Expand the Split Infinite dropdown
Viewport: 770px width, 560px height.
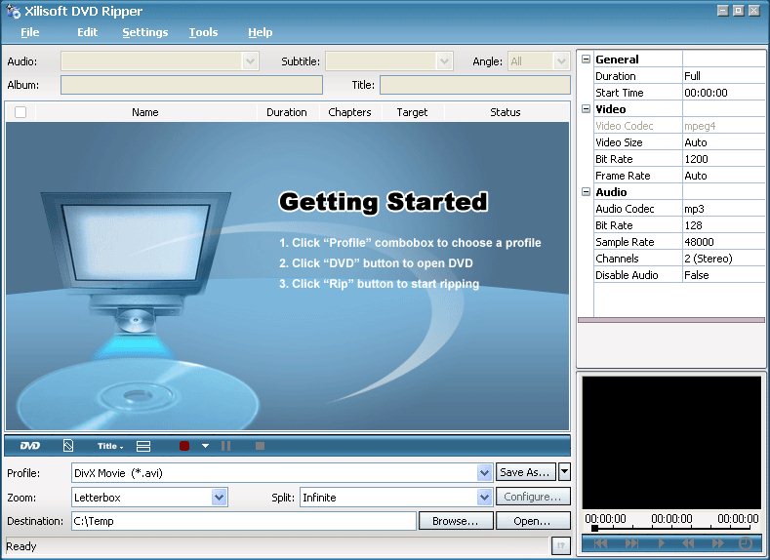click(x=485, y=498)
